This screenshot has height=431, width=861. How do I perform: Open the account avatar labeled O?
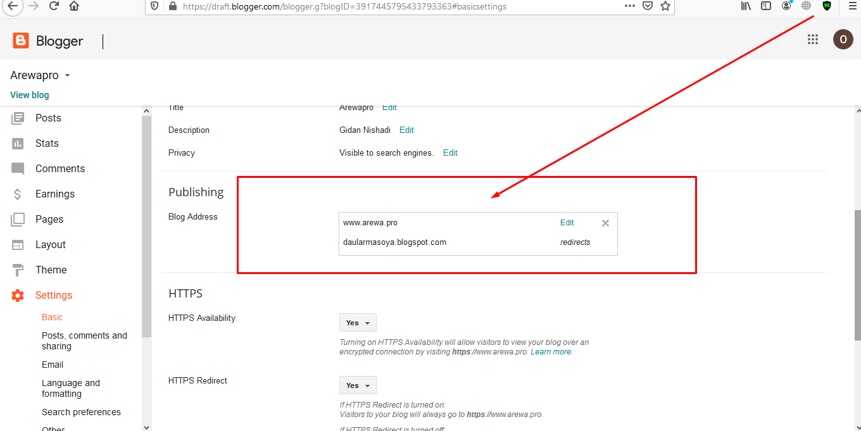tap(843, 39)
